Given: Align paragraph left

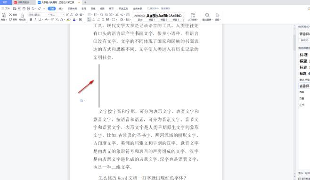Looking at the screenshot, I should 89,19.
